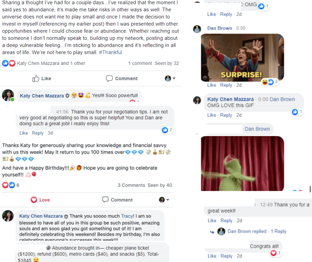Click the Comment speech bubble under #Thankful post
Screen dimensions: 312x262
[109, 78]
